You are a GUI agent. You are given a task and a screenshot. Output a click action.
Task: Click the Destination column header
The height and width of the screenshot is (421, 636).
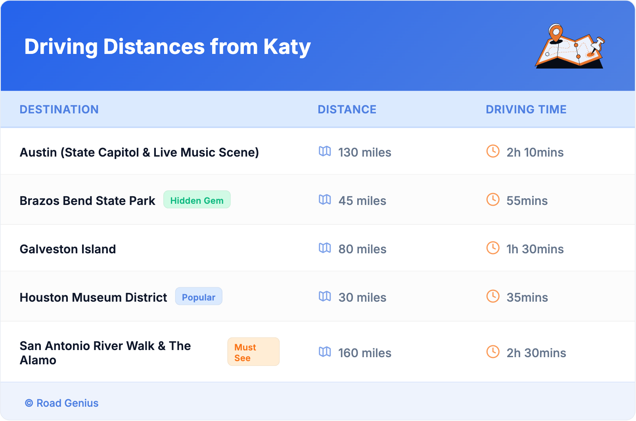coord(59,109)
